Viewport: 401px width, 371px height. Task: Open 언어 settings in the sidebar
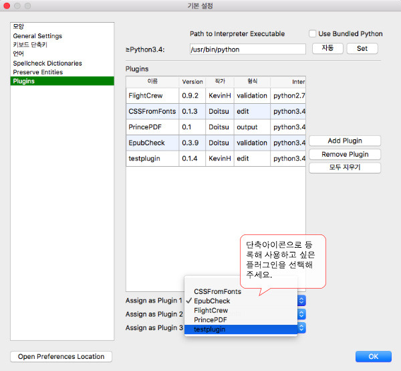(x=62, y=54)
